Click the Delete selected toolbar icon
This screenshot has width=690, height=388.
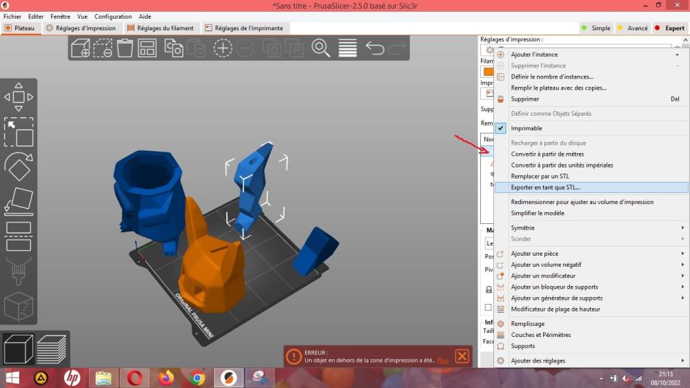[x=103, y=48]
